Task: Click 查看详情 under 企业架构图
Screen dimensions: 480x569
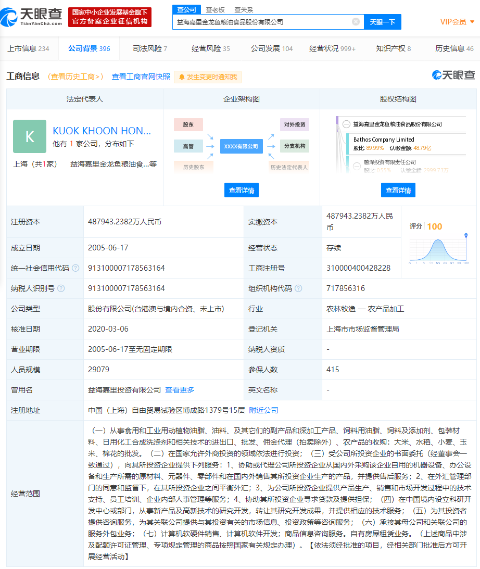Action: [x=241, y=190]
